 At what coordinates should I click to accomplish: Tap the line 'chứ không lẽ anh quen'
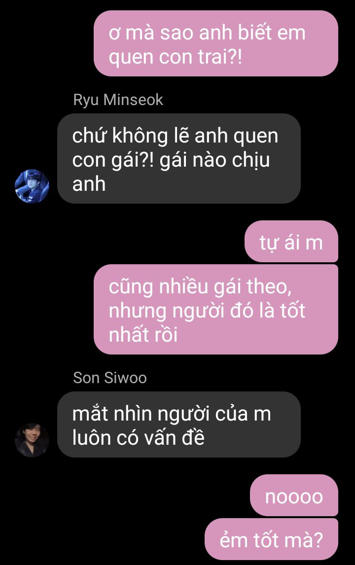[x=175, y=136]
